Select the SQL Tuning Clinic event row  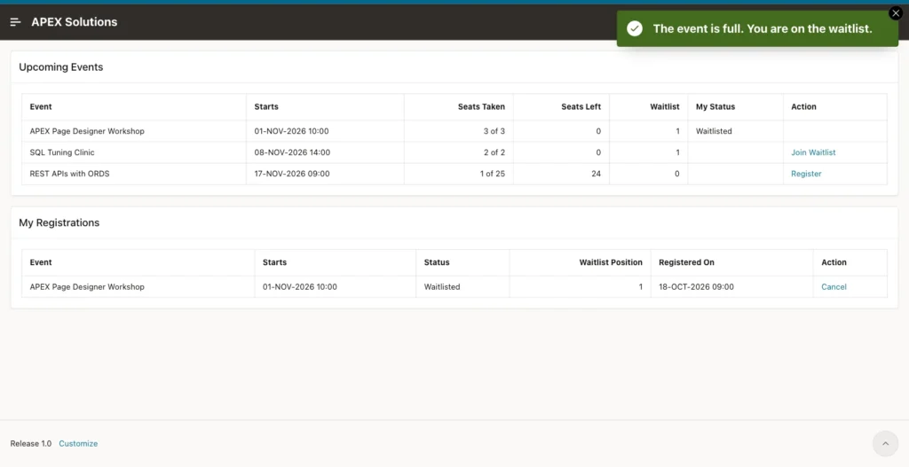click(x=454, y=152)
